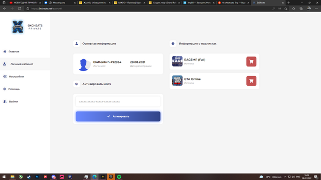Open the browser settings and more menu
321x180 pixels.
pyautogui.click(x=316, y=8)
